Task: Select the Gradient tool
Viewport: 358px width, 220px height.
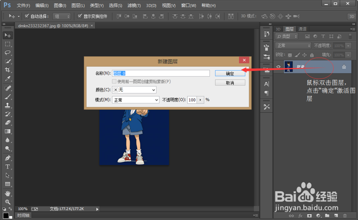Action: coord(8,131)
